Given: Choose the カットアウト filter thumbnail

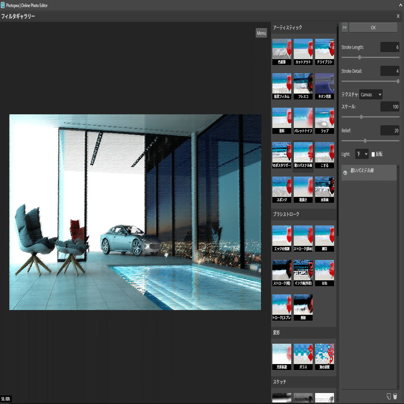Looking at the screenshot, I should click(x=303, y=52).
